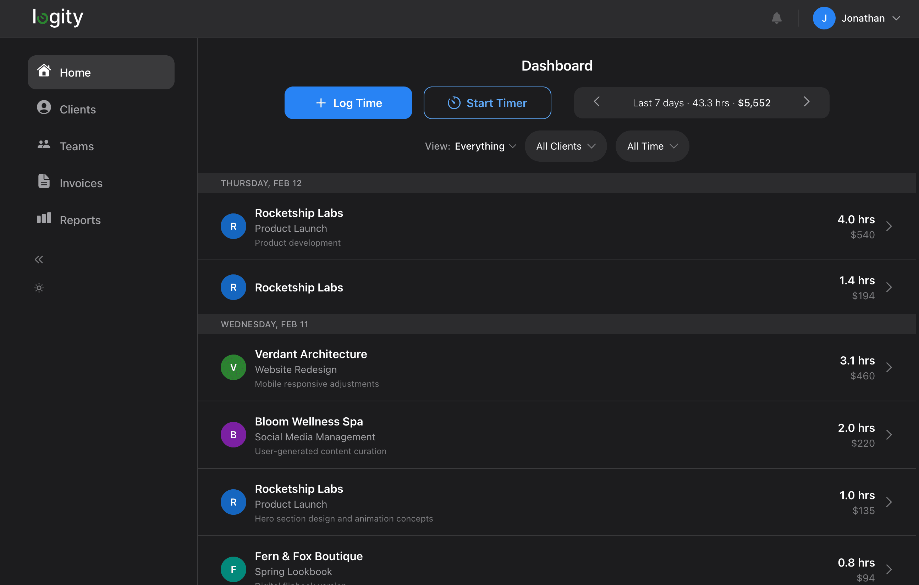This screenshot has height=585, width=919.
Task: Expand the All Time filter
Action: 652,146
